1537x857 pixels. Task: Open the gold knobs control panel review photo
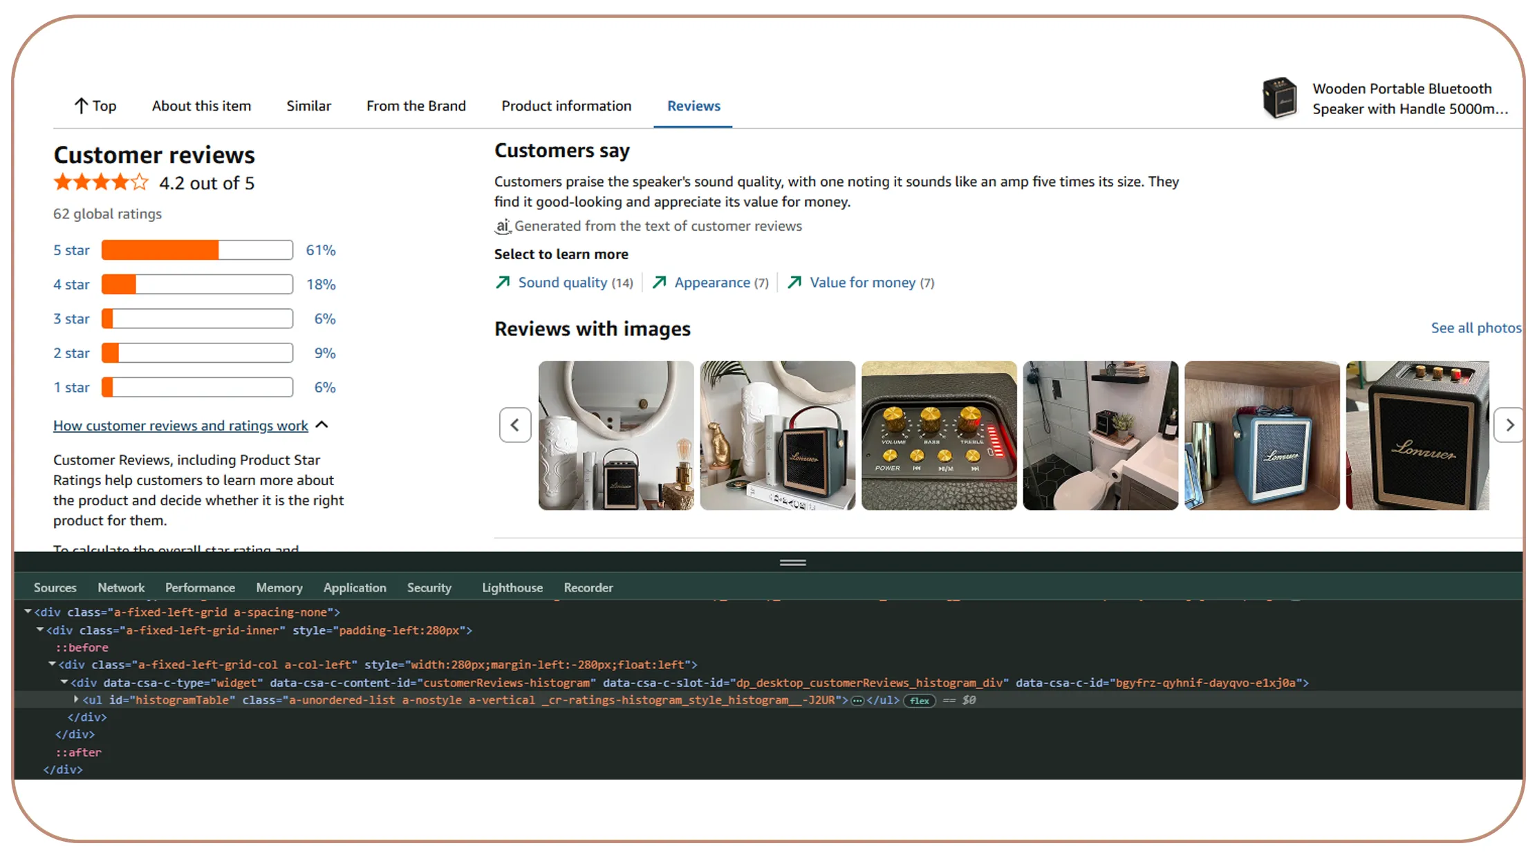(x=939, y=435)
